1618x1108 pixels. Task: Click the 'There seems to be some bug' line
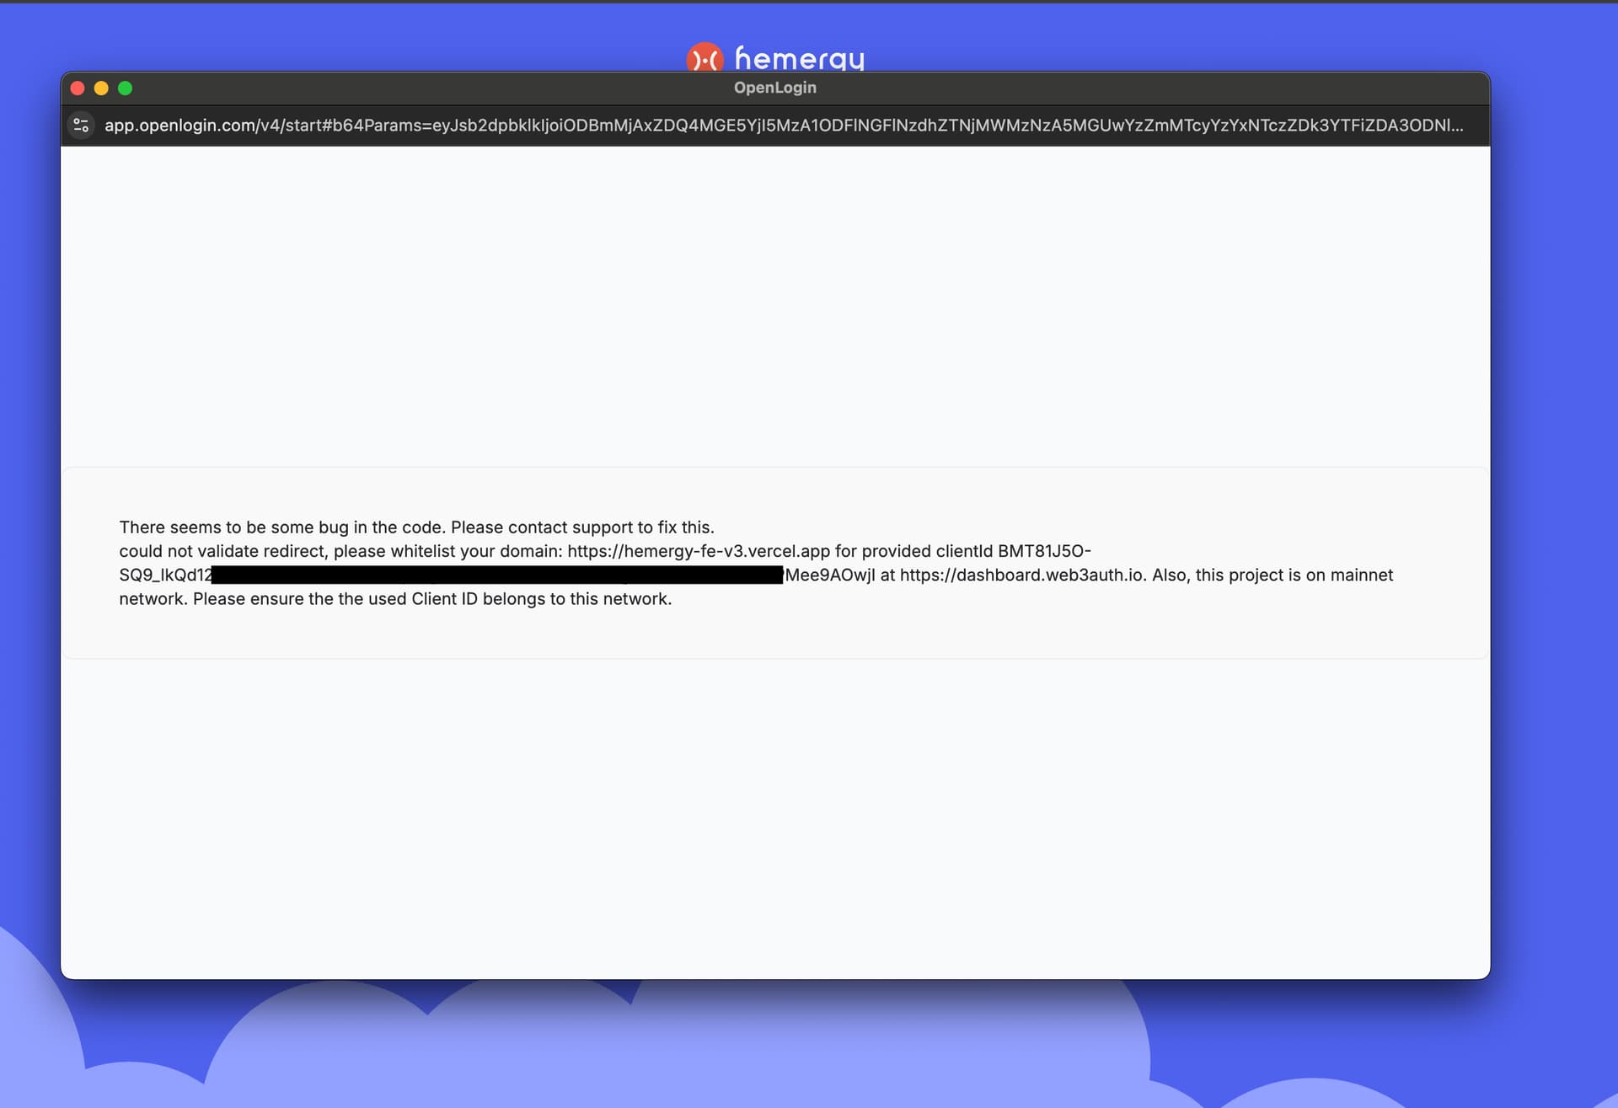click(x=416, y=527)
